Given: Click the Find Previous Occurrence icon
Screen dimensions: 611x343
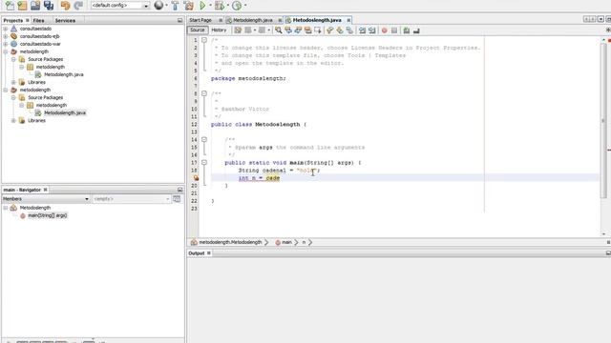Looking at the screenshot, I should pyautogui.click(x=288, y=30).
